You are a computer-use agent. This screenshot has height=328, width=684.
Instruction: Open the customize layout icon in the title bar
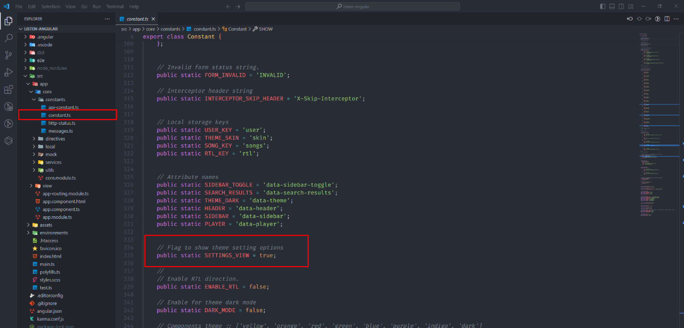point(631,6)
